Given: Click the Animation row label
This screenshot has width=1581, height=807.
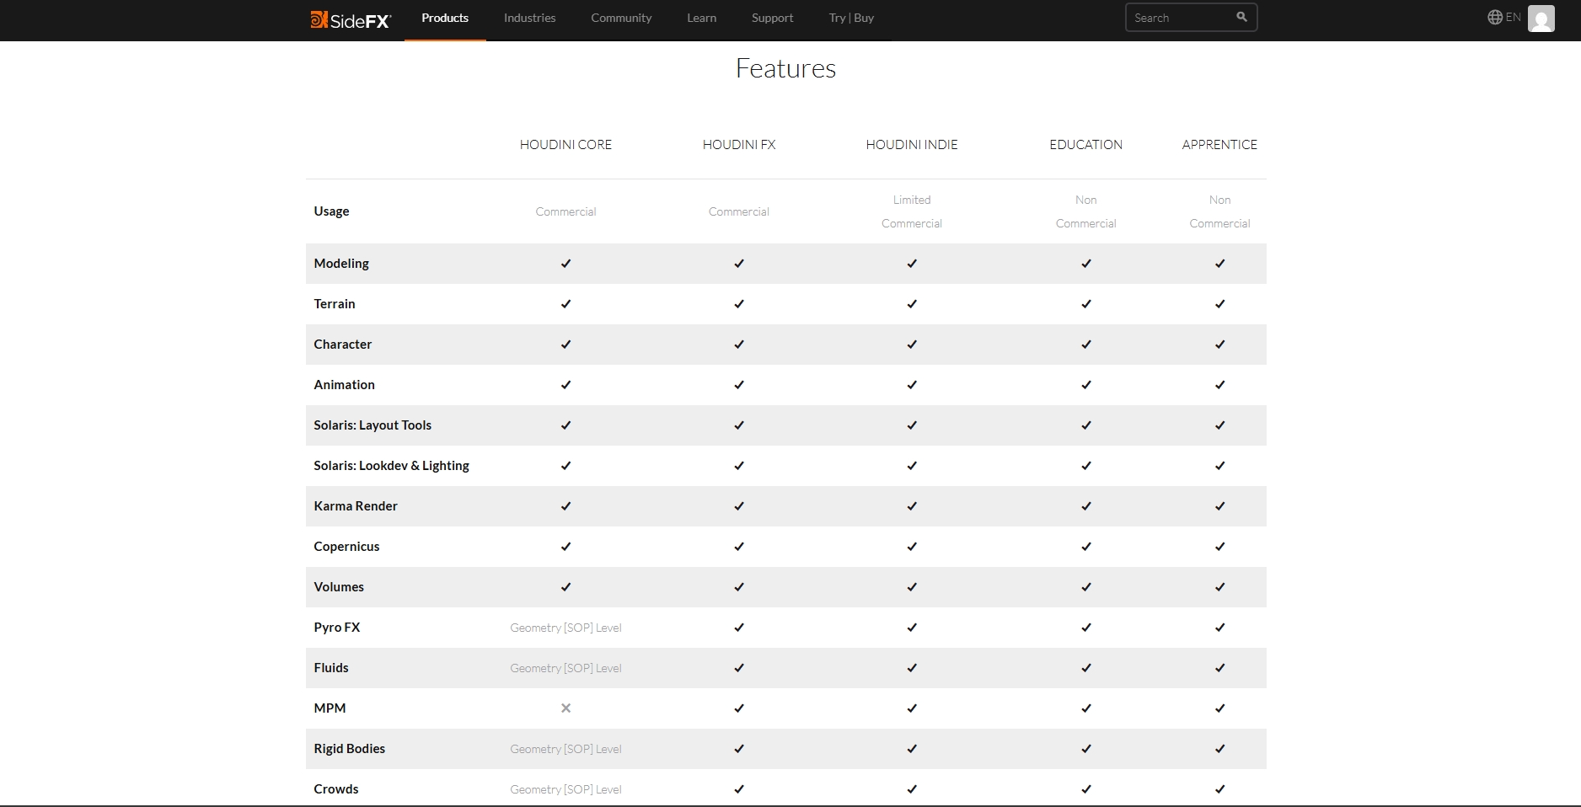Looking at the screenshot, I should (344, 385).
